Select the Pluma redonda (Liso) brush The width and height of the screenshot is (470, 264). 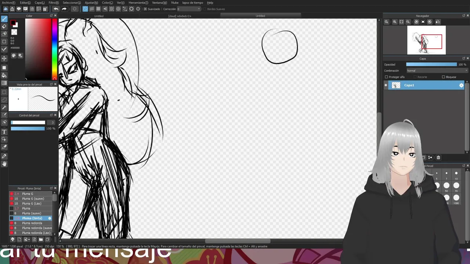(x=30, y=233)
